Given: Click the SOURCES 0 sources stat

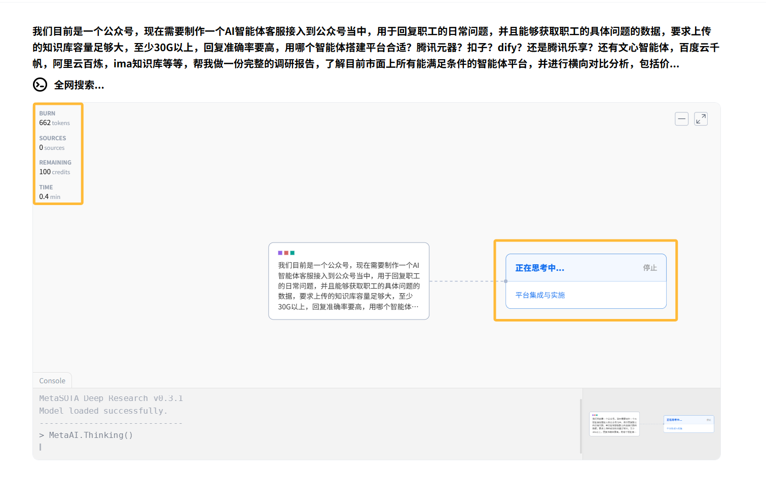Looking at the screenshot, I should (x=52, y=143).
